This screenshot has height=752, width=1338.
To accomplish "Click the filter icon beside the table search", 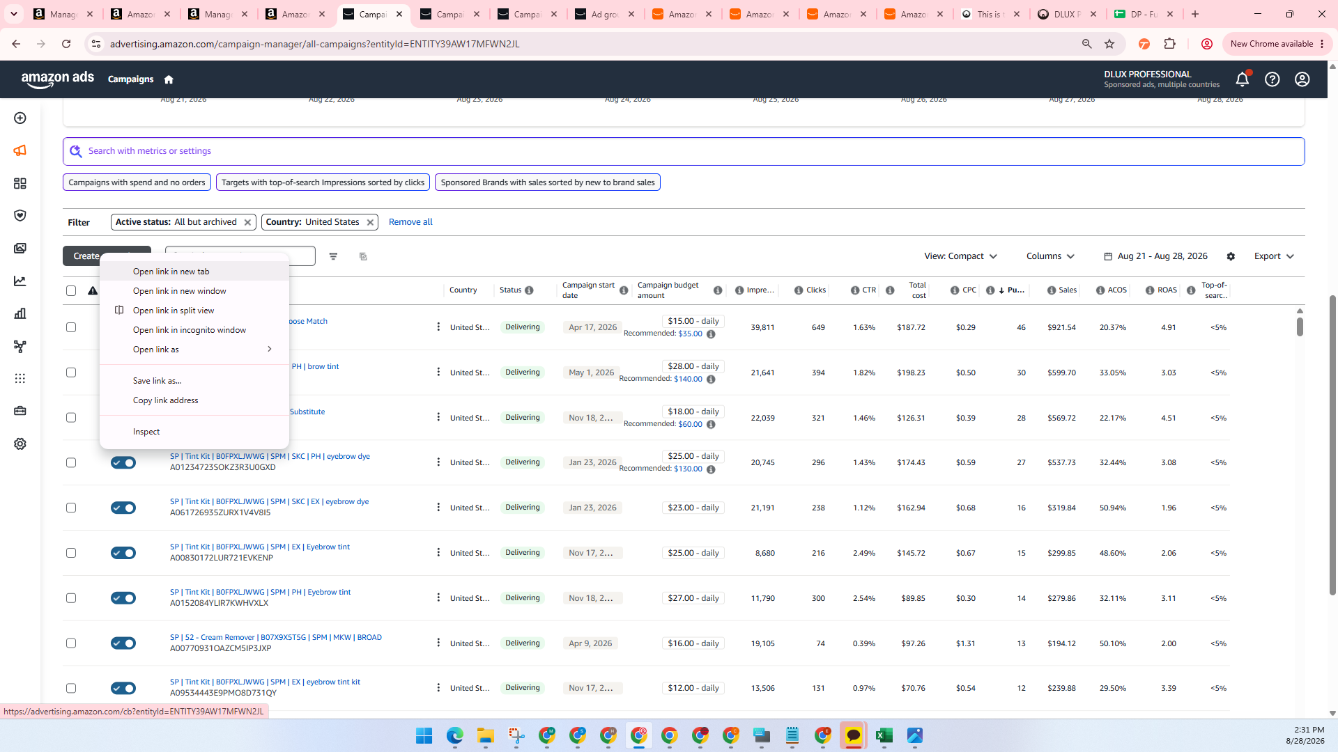I will pyautogui.click(x=333, y=256).
